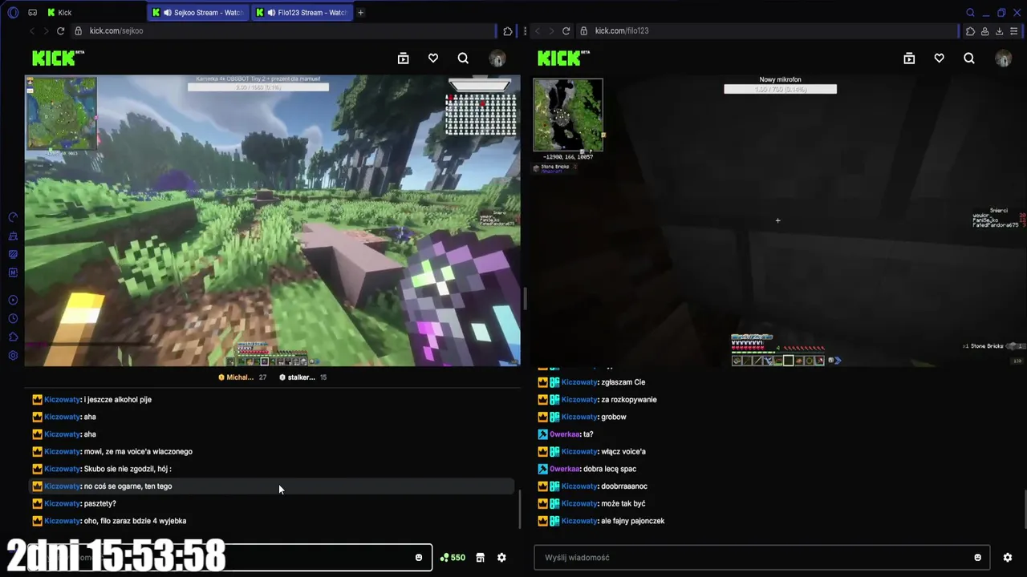Mute audio icon on Filo123 Stream tab
This screenshot has width=1027, height=577.
[271, 12]
